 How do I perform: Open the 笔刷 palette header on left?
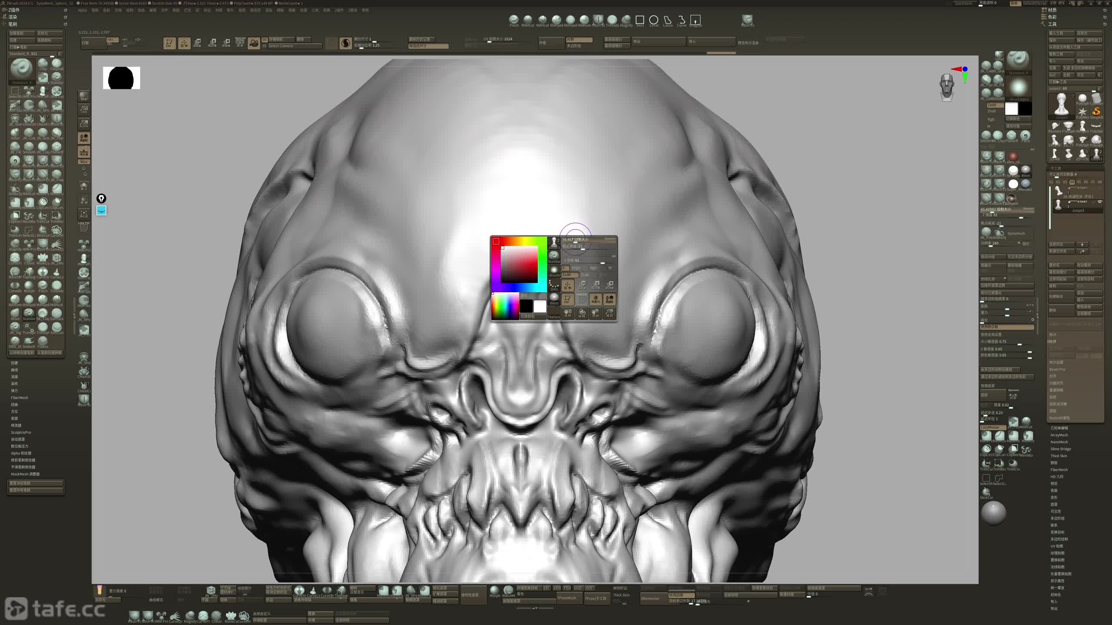(13, 24)
